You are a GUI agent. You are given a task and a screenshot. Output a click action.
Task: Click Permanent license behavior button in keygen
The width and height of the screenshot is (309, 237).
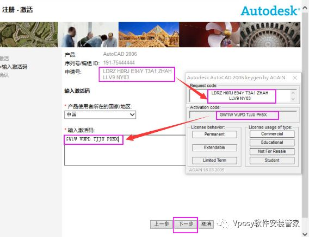point(214,134)
